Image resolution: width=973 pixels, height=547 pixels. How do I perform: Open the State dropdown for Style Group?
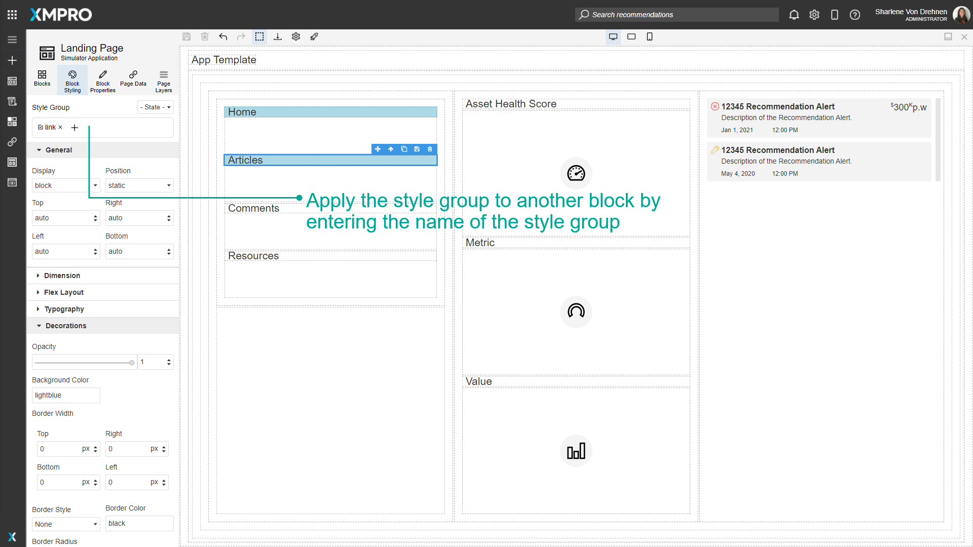point(155,107)
